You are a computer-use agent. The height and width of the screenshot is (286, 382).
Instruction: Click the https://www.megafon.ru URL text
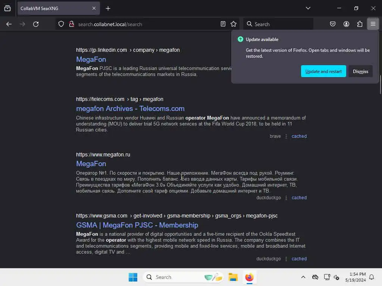[x=103, y=155]
